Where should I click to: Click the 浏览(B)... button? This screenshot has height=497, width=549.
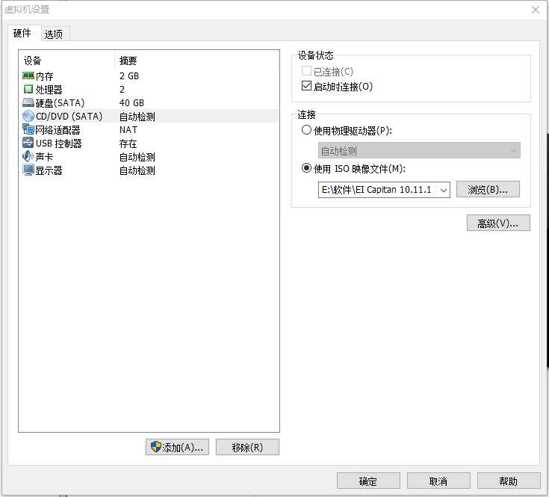pyautogui.click(x=488, y=190)
